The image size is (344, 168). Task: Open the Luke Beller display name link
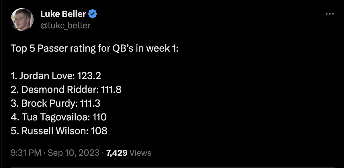coord(64,14)
